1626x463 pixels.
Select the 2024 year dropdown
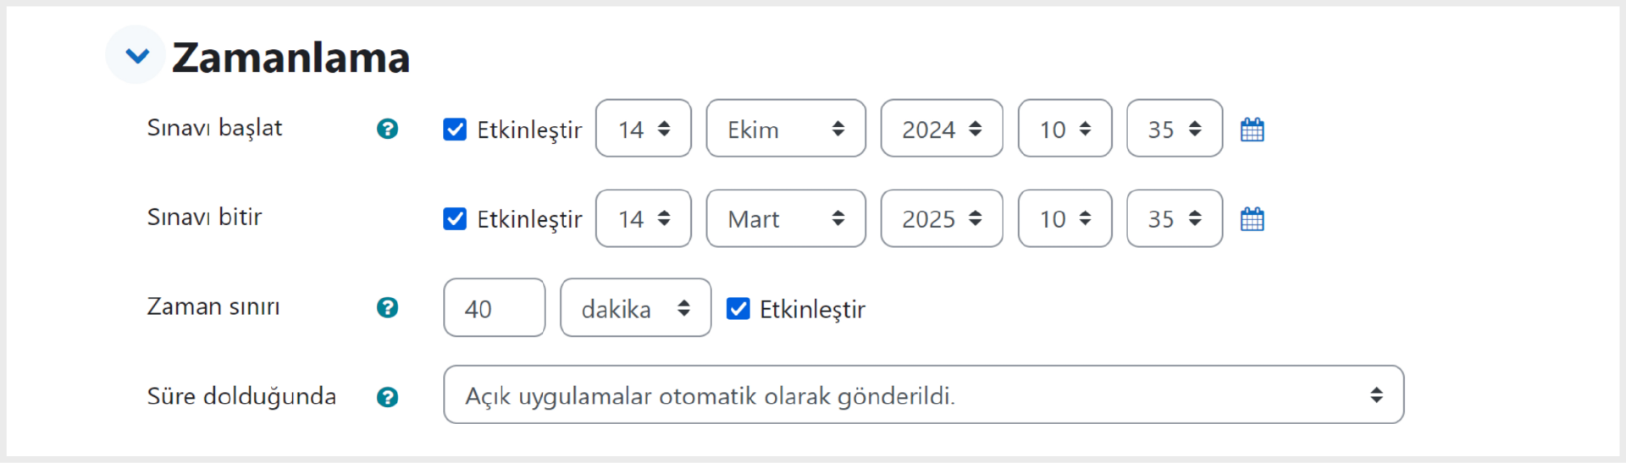(x=942, y=129)
